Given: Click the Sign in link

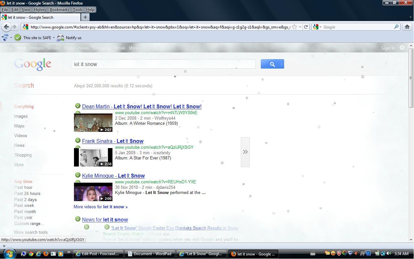Looking at the screenshot, I should [x=388, y=48].
